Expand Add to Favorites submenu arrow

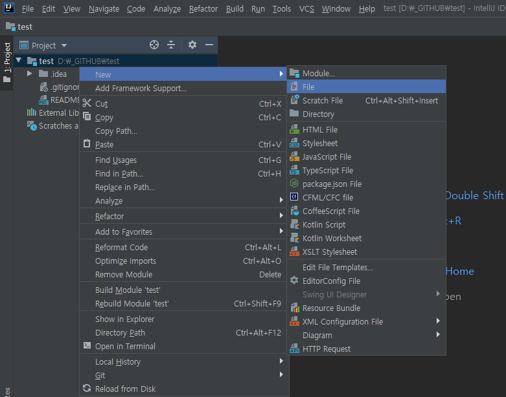(281, 231)
